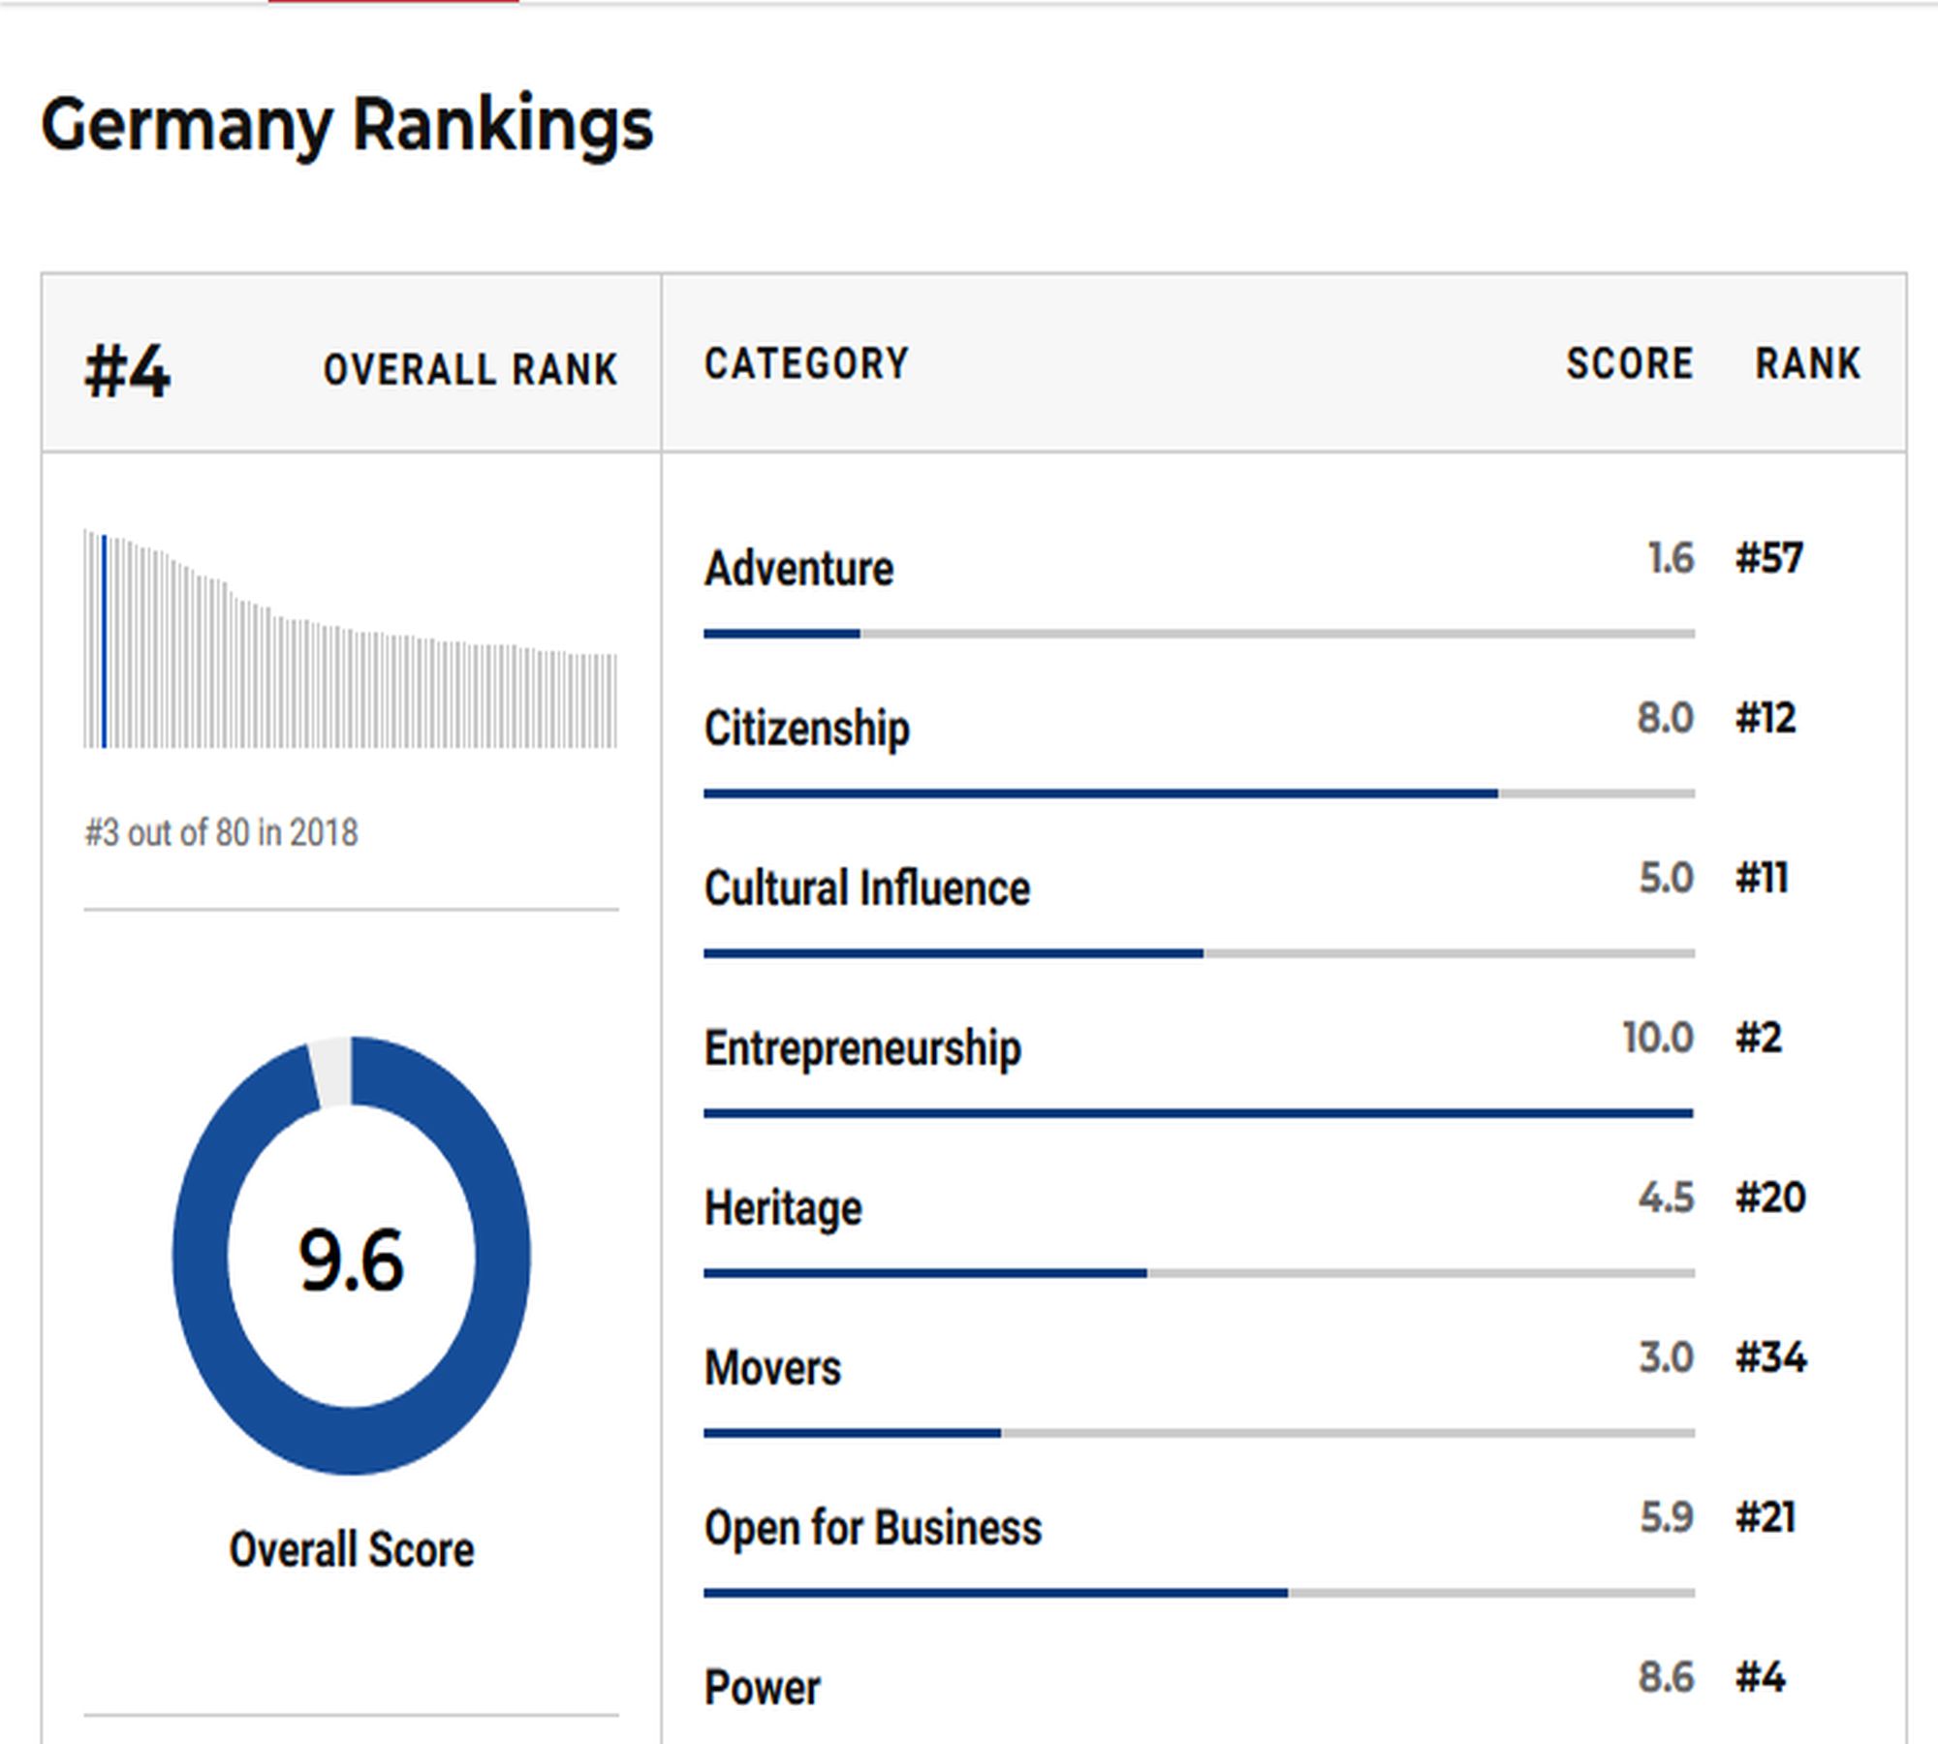The width and height of the screenshot is (1938, 1744).
Task: Click the Germany Rankings heading
Action: 347,125
